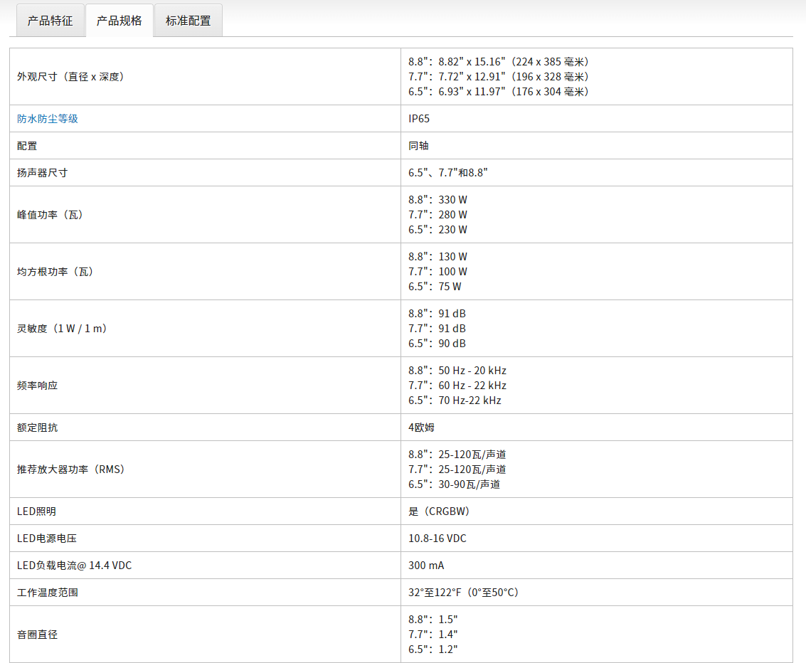Viewport: 806px width, 663px height.
Task: Click the 224 x 385 毫米 dimension line
Action: pos(499,62)
